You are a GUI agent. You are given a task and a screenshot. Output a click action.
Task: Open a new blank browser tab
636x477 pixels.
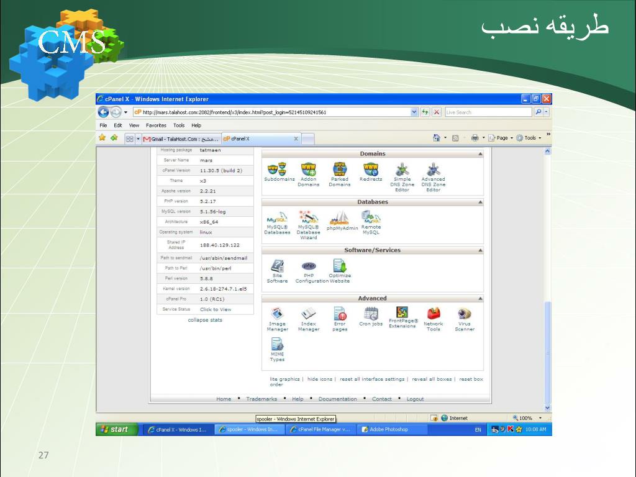pos(308,139)
